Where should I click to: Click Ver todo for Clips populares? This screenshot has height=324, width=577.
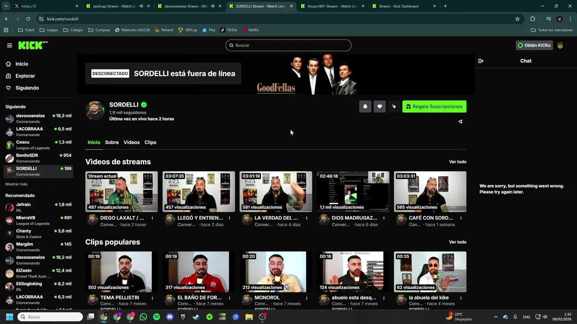point(458,242)
